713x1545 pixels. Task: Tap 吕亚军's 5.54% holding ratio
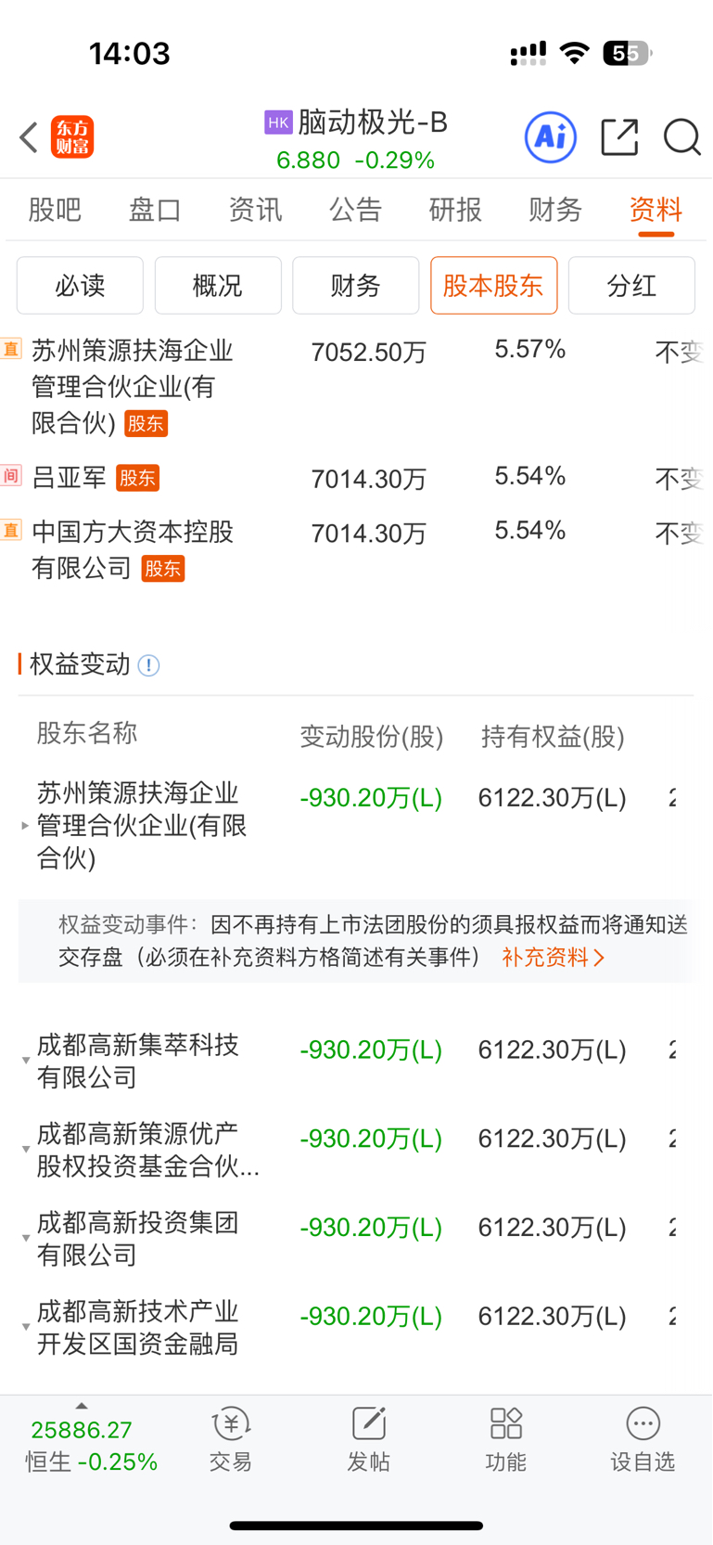click(x=530, y=477)
